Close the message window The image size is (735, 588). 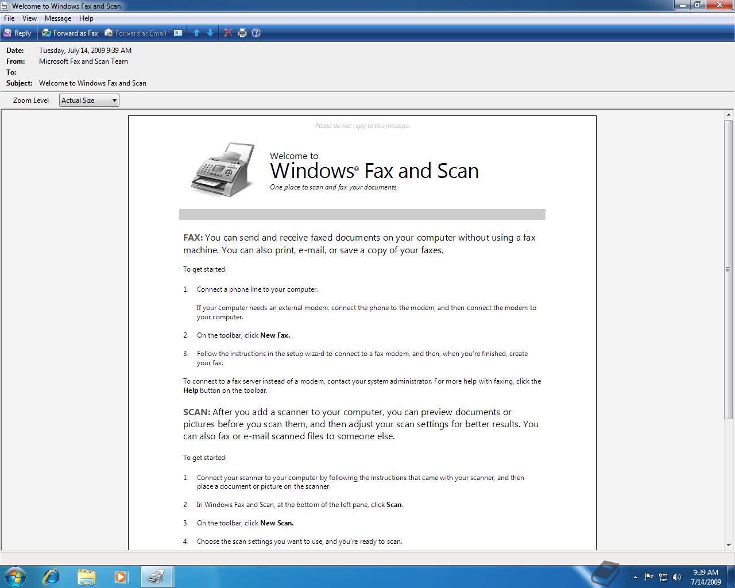pyautogui.click(x=721, y=5)
